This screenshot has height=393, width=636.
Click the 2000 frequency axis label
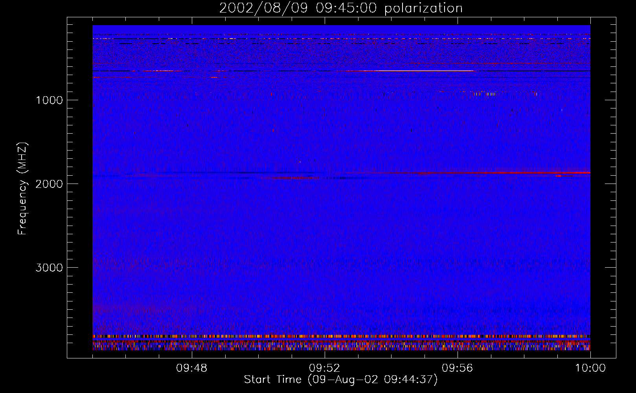[49, 184]
